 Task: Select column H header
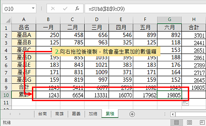[194, 20]
